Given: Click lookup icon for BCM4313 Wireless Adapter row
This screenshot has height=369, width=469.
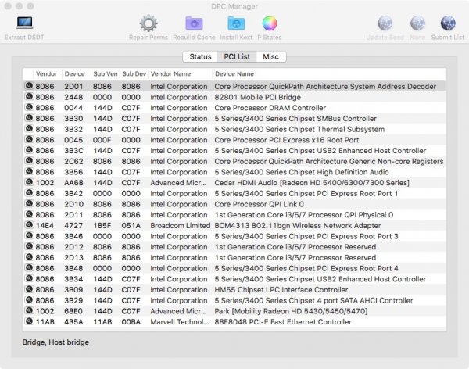Looking at the screenshot, I should coord(29,225).
